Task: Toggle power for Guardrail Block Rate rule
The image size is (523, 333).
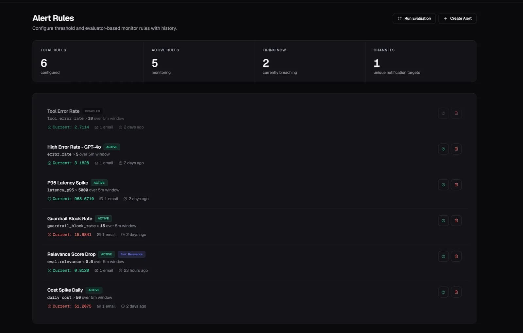Action: (443, 221)
